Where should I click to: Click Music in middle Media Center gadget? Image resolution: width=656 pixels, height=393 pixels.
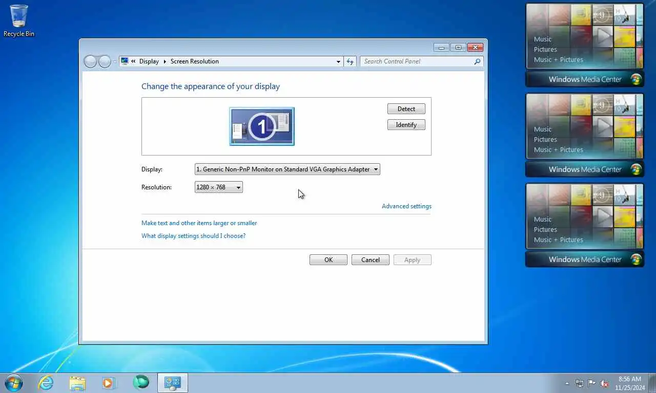click(x=543, y=129)
